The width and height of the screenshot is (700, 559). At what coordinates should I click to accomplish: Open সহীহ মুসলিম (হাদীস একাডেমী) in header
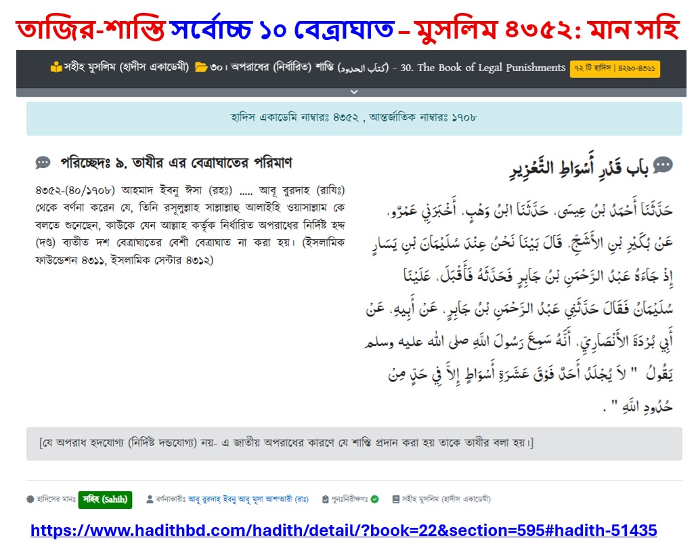(126, 68)
